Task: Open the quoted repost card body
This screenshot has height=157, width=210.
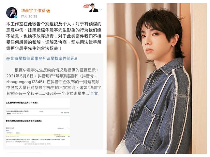Action: pyautogui.click(x=53, y=101)
